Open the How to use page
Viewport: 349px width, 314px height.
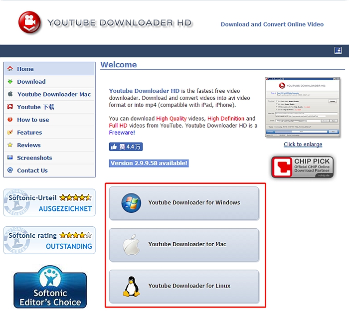pos(49,120)
